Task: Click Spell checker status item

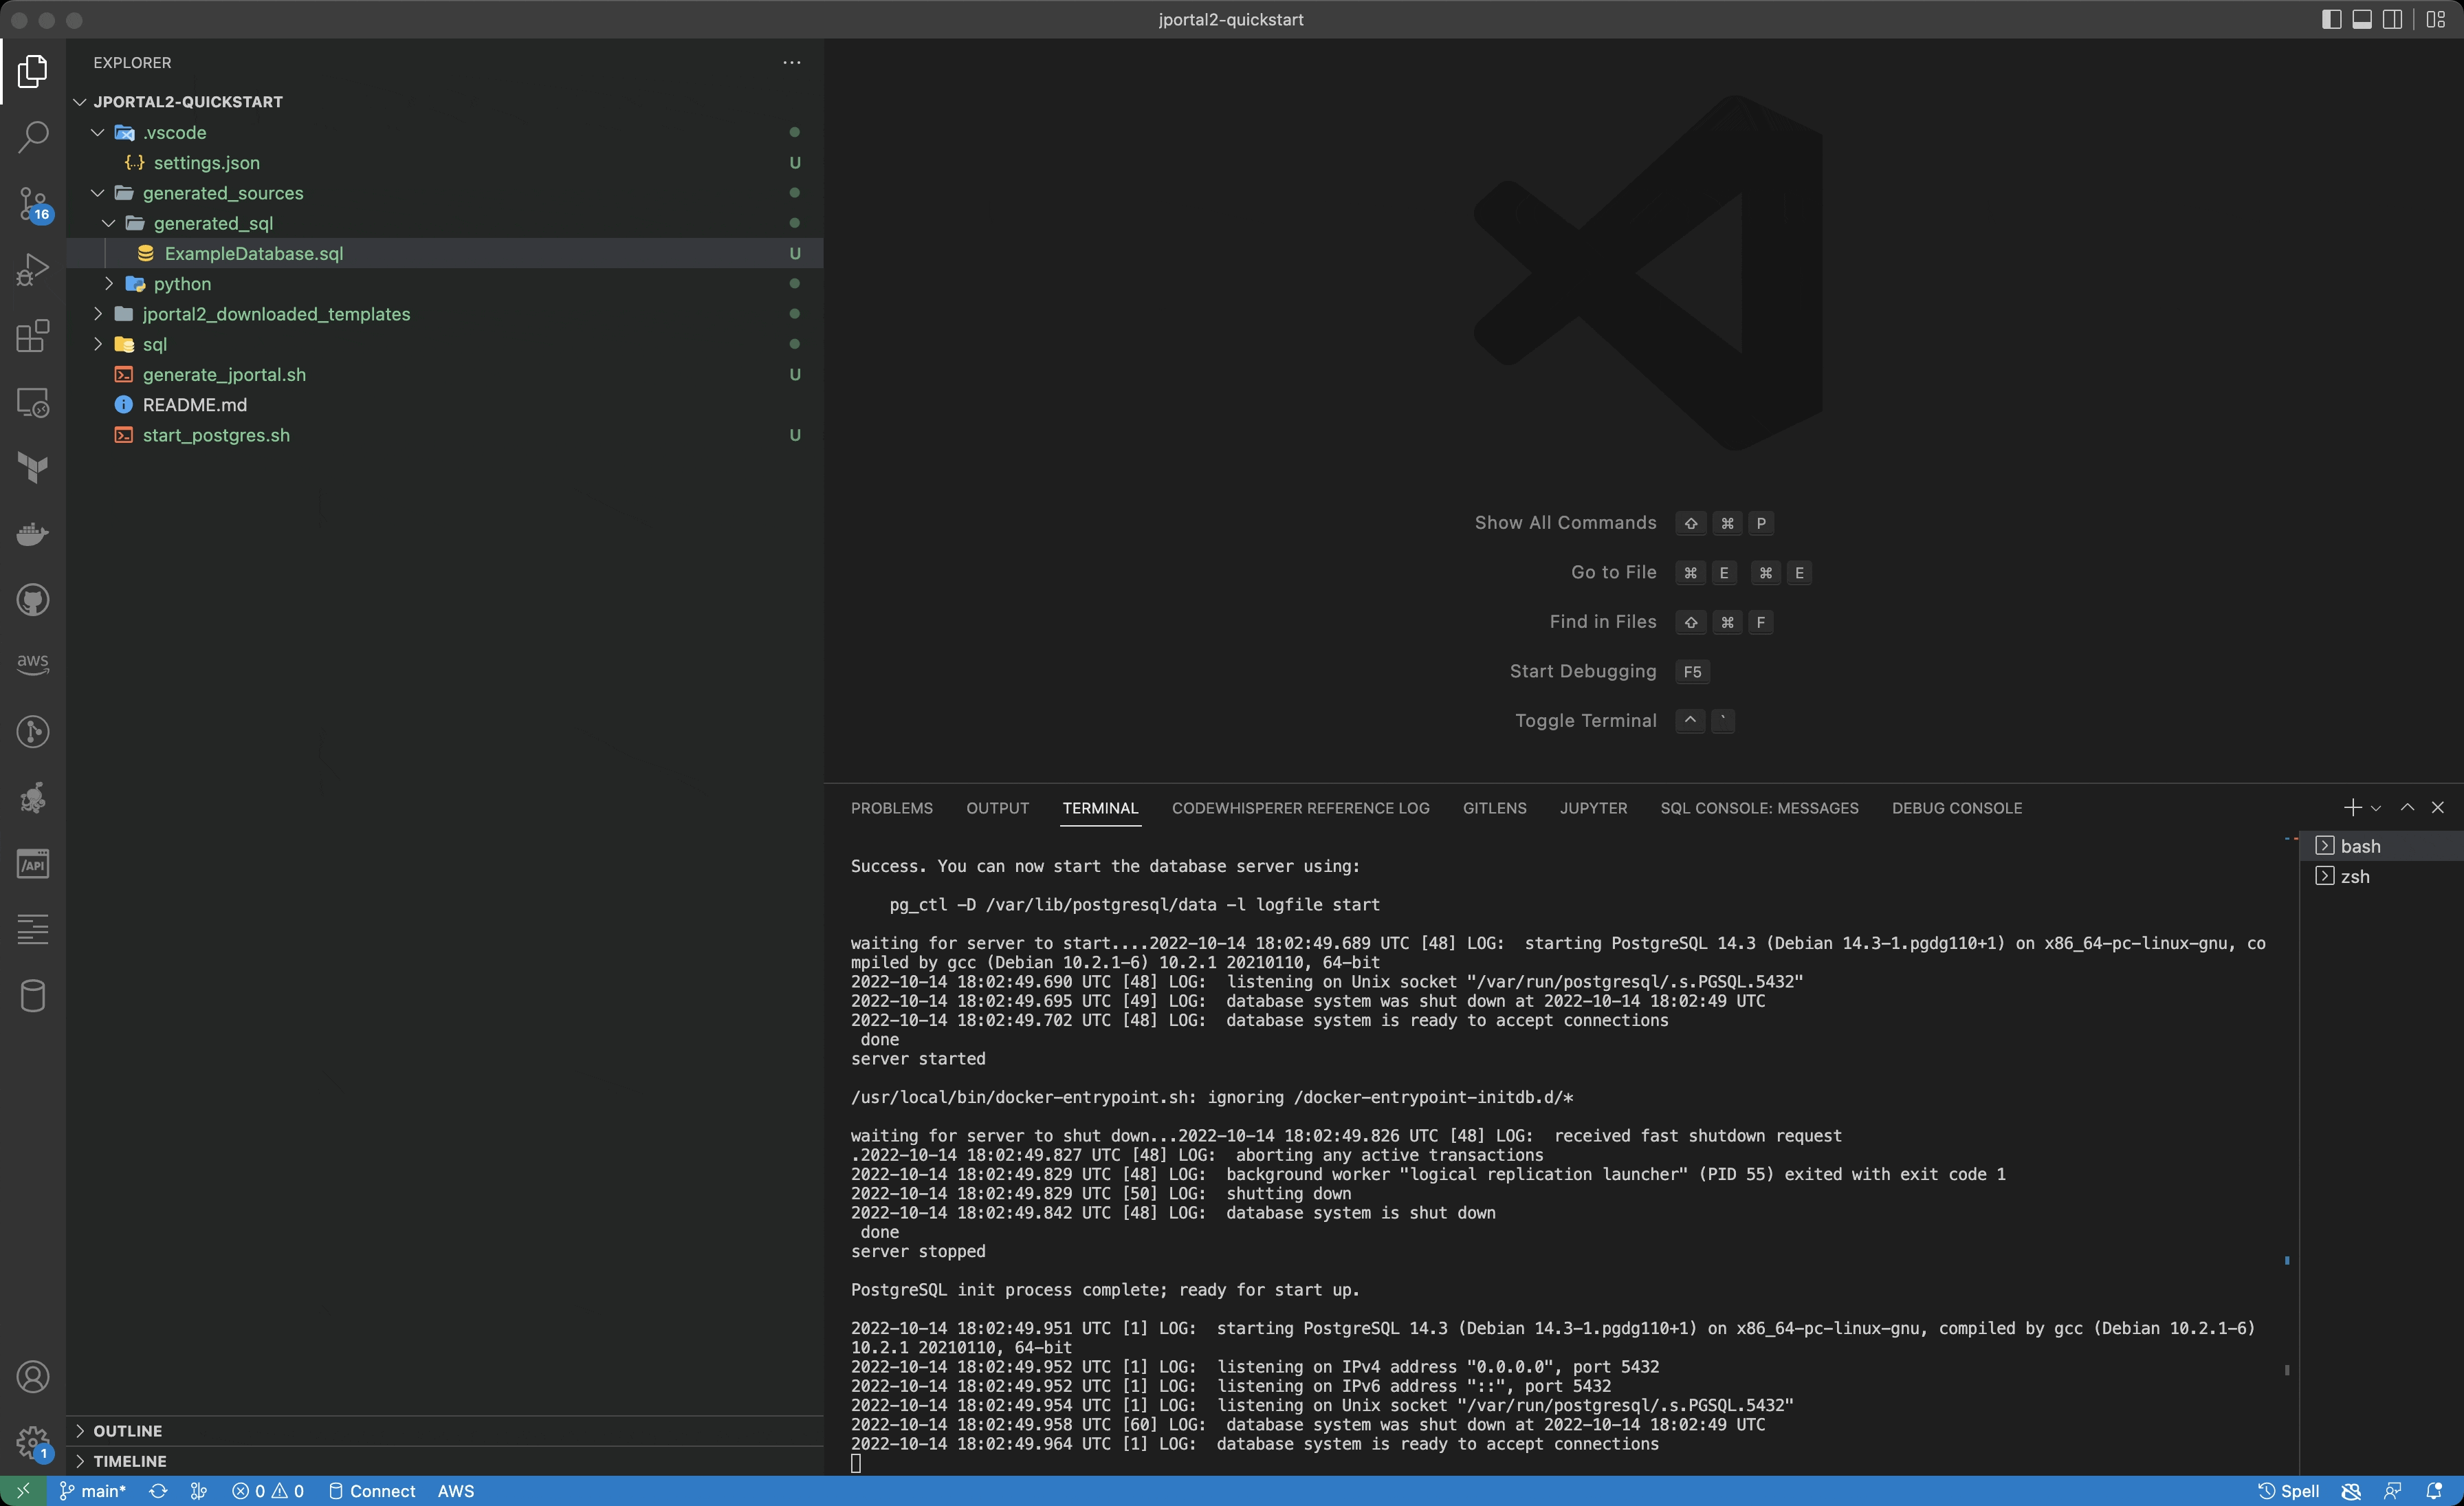Action: pos(2289,1491)
